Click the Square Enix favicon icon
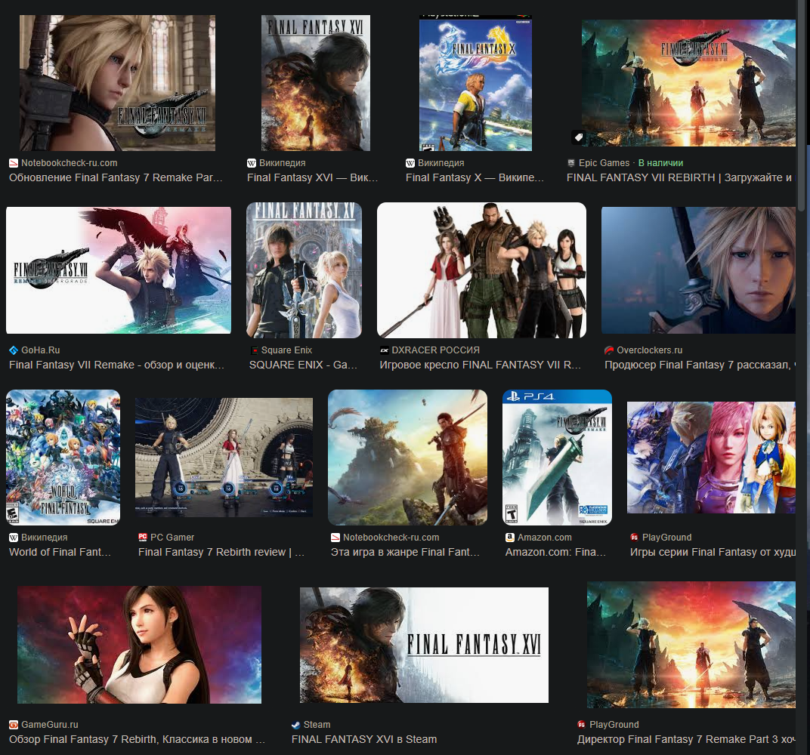Viewport: 810px width, 755px height. tap(254, 350)
